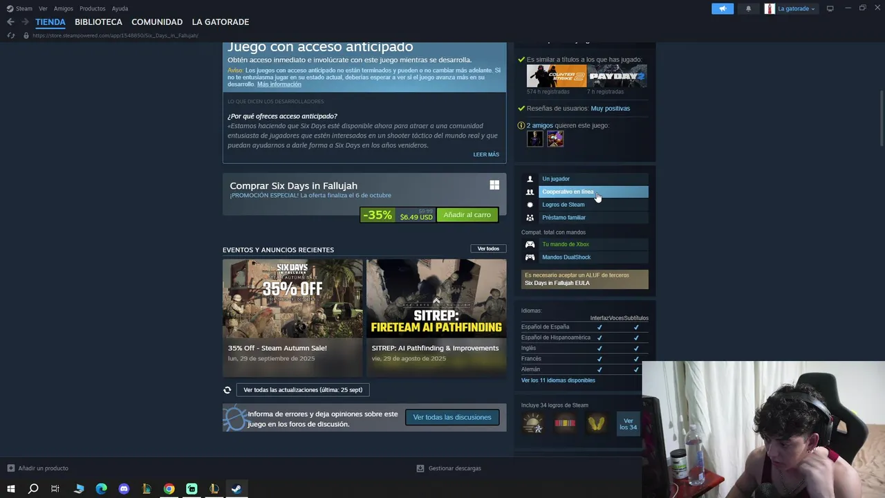Viewport: 885px width, 498px height.
Task: Click the online co-op players icon
Action: point(530,192)
